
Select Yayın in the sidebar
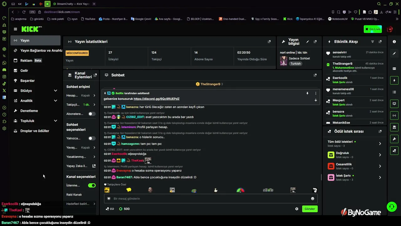35,40
